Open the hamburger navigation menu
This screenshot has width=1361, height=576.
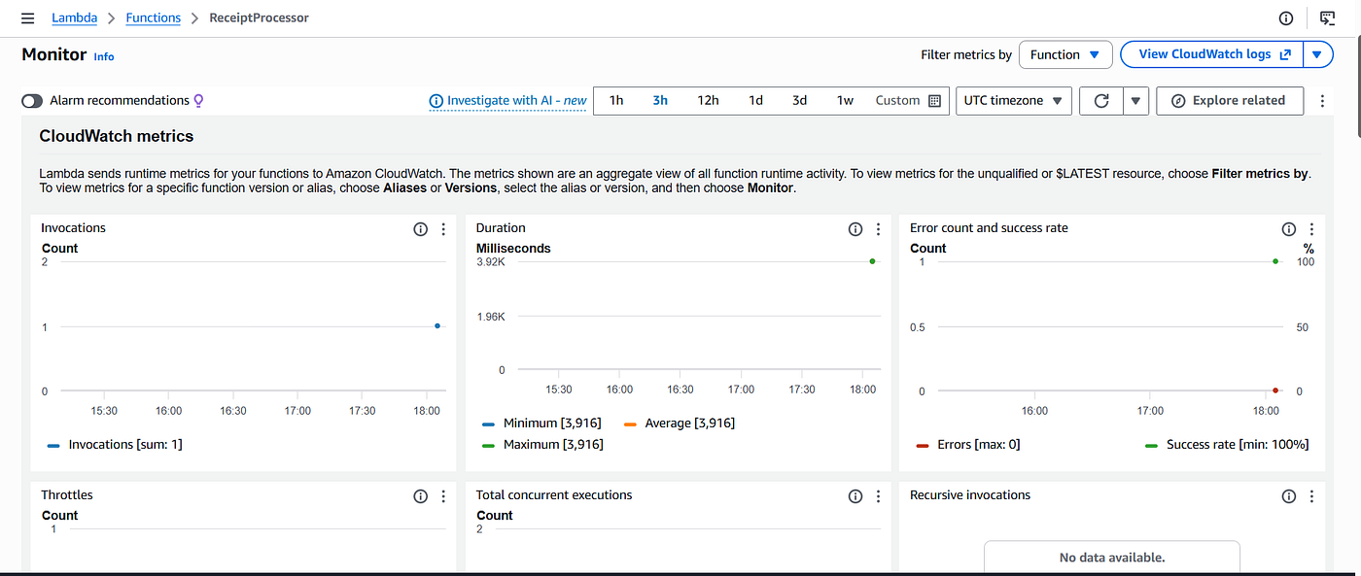[x=28, y=18]
